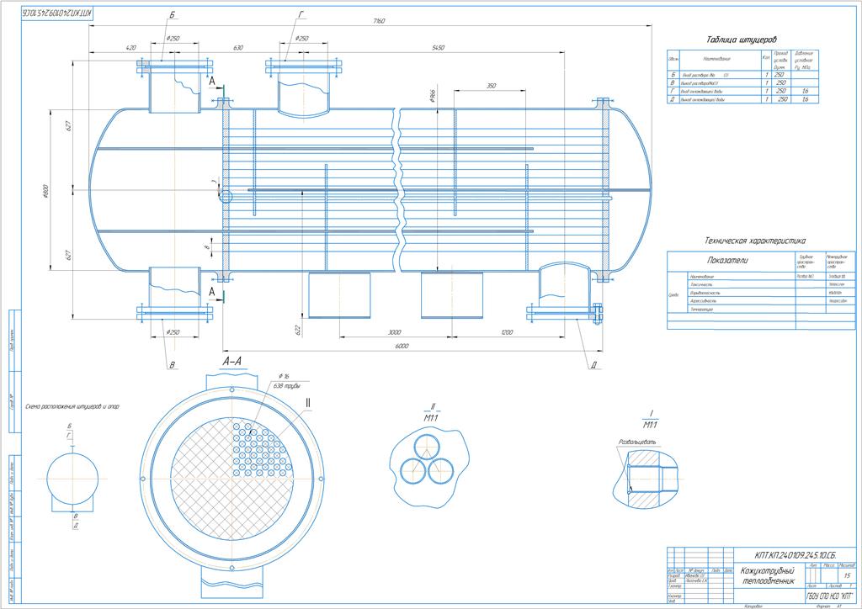Select the A-A section view title
The image size is (862, 609).
231,362
